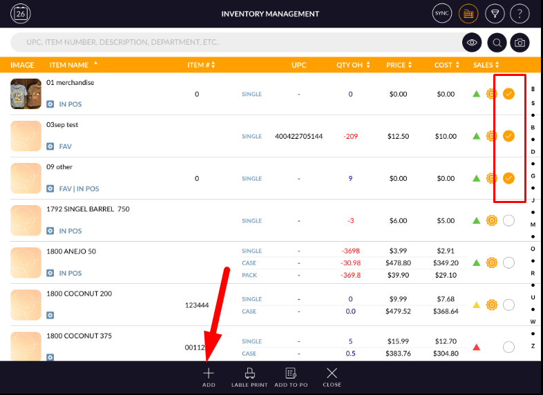The height and width of the screenshot is (395, 543).
Task: Click Add to PO in bottom bar
Action: [291, 376]
